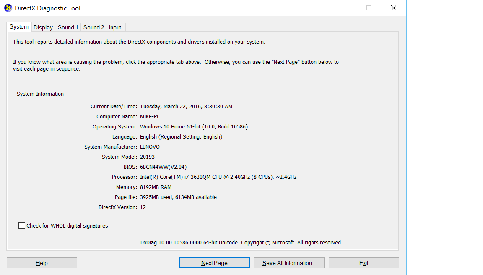Click the 'Current Date/Time:' label
This screenshot has width=483, height=275.
coord(114,107)
